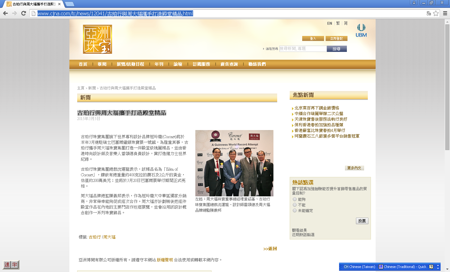Click the >>返回 back link
The width and height of the screenshot is (450, 272).
(270, 249)
